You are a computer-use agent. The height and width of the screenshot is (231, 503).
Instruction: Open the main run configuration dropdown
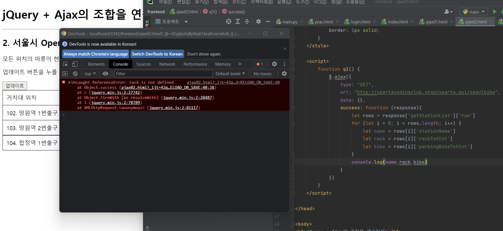473,12
